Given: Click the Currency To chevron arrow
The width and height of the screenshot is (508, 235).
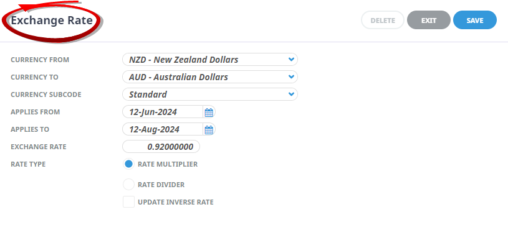Looking at the screenshot, I should point(291,77).
